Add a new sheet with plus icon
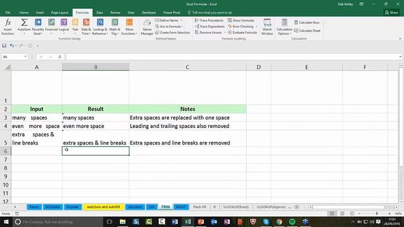 pos(297,207)
